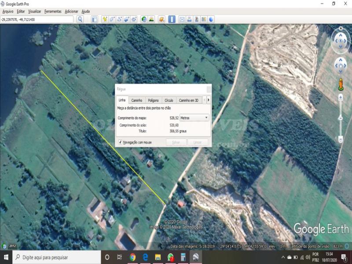The height and width of the screenshot is (264, 352).
Task: Click the search magnifier button
Action: tap(80, 19)
